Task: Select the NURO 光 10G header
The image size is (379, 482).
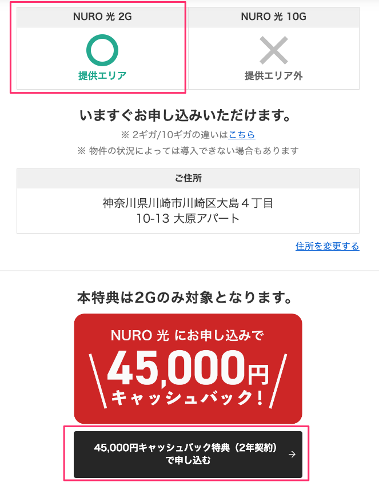Action: [x=273, y=17]
